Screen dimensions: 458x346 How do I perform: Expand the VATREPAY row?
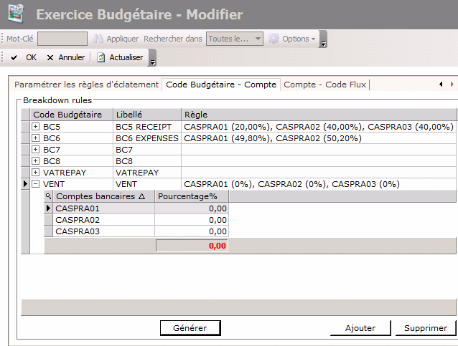[36, 173]
